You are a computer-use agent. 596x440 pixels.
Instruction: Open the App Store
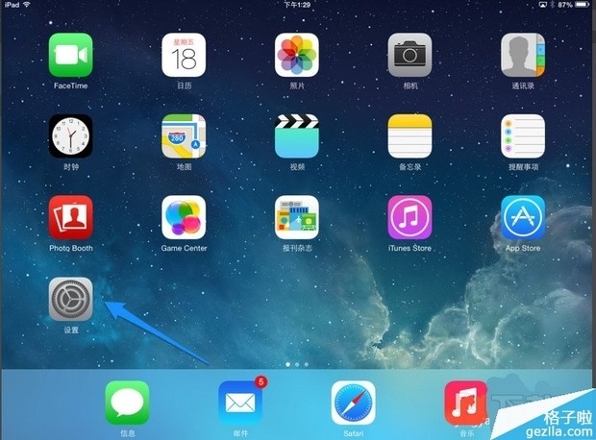click(x=523, y=217)
